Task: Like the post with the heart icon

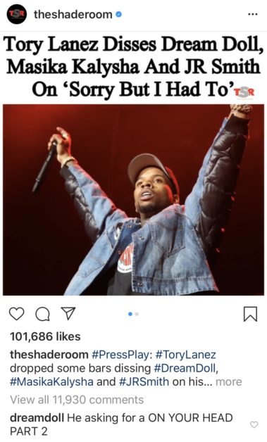Action: pos(17,314)
